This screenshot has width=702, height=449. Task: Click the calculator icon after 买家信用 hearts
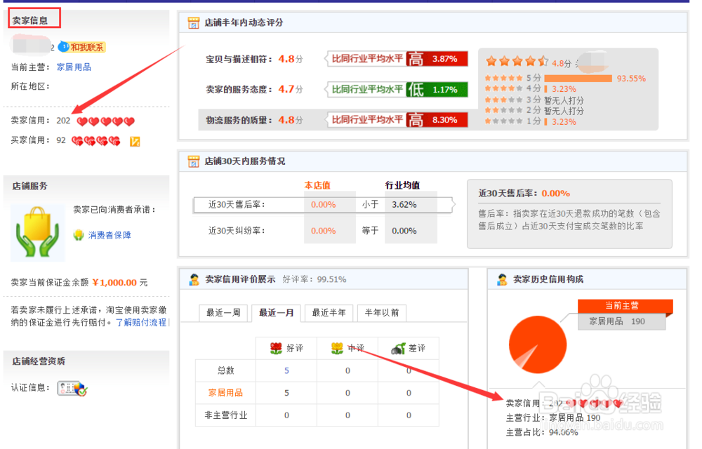135,141
